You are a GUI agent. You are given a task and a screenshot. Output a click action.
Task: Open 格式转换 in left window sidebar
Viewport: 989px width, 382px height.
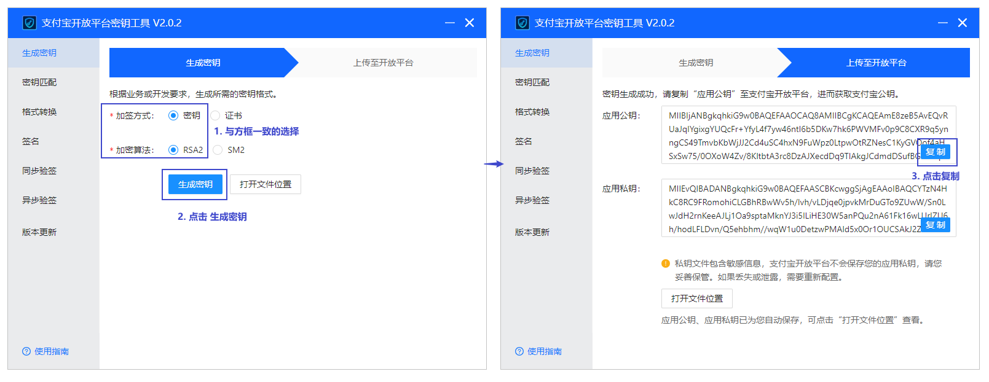[x=53, y=112]
